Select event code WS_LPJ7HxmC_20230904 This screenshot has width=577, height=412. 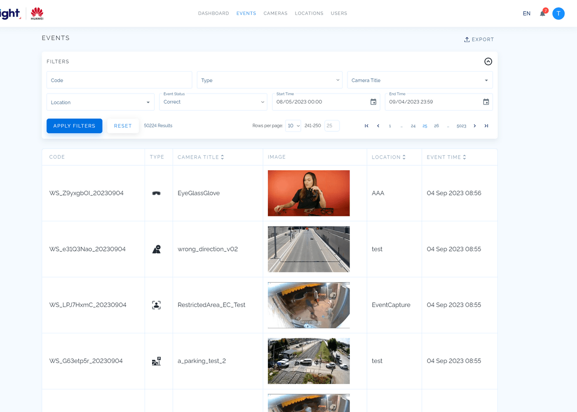pyautogui.click(x=88, y=305)
